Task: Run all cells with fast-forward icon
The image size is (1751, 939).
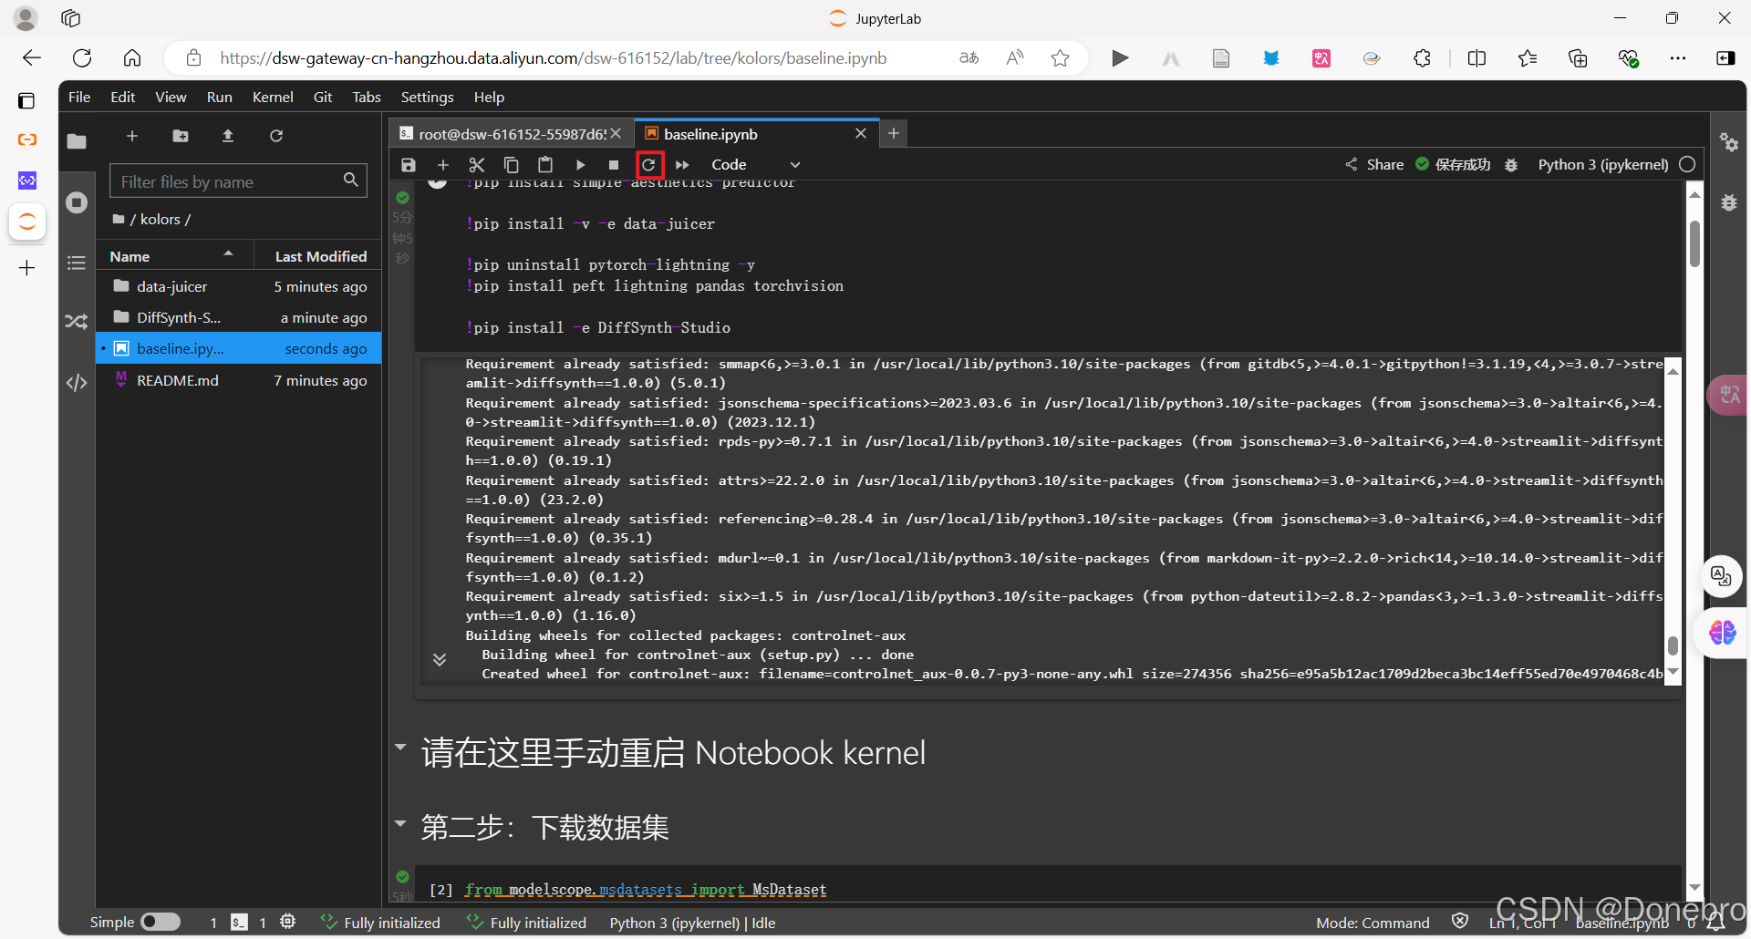Action: [x=683, y=165]
